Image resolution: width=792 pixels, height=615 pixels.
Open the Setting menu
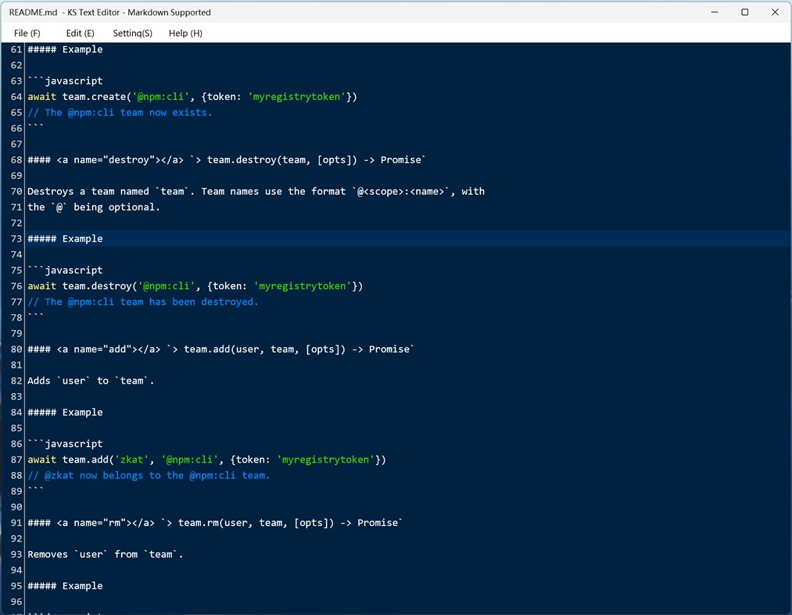(132, 33)
